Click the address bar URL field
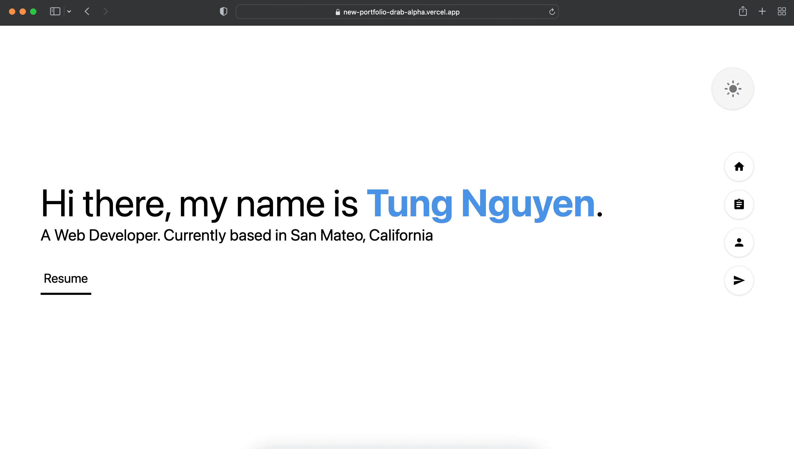 coord(401,12)
